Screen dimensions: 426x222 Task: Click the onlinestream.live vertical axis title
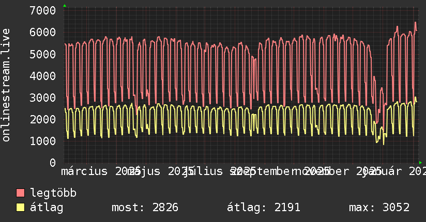[x=6, y=85]
